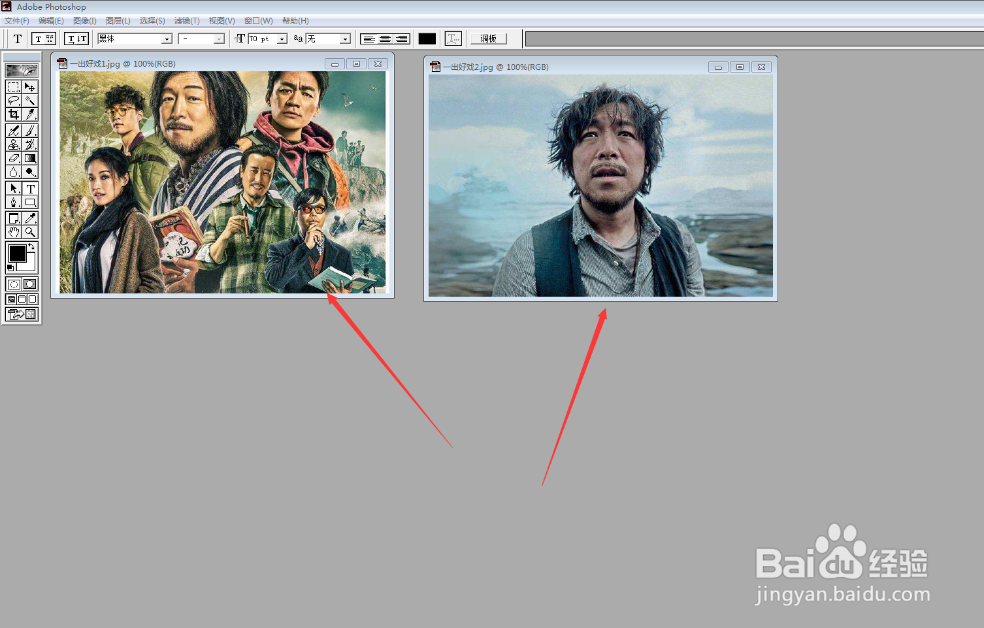Open the warped text options icon
The width and height of the screenshot is (984, 628).
pyautogui.click(x=453, y=39)
